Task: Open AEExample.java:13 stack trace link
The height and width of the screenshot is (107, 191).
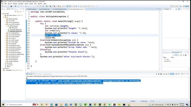Action: pos(92,83)
